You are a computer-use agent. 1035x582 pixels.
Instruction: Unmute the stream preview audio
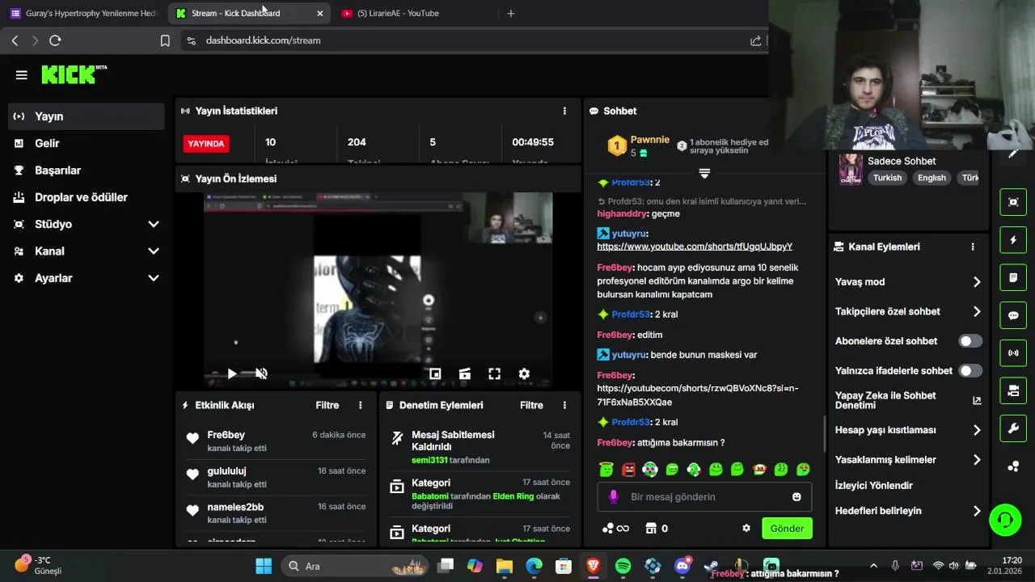pos(261,373)
